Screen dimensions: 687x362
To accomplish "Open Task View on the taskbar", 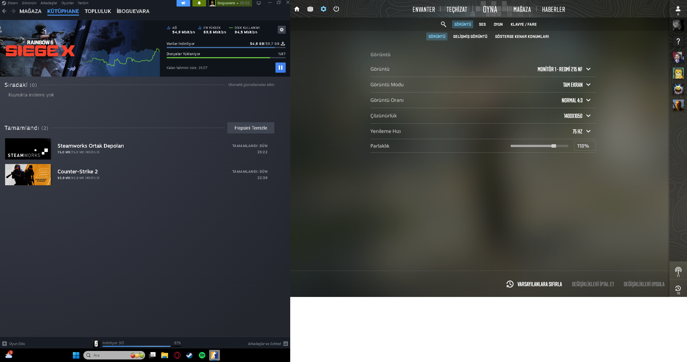I will point(152,355).
